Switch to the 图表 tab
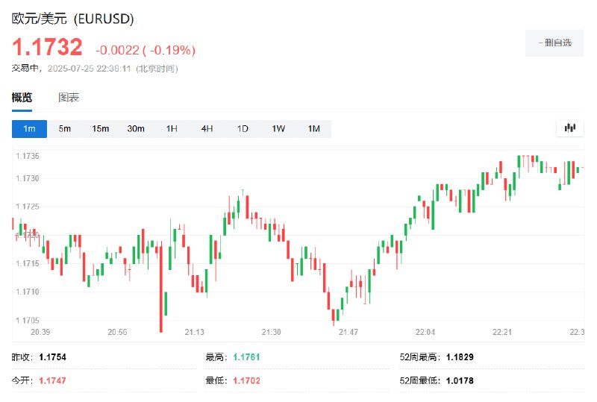597x402 pixels. (x=69, y=98)
